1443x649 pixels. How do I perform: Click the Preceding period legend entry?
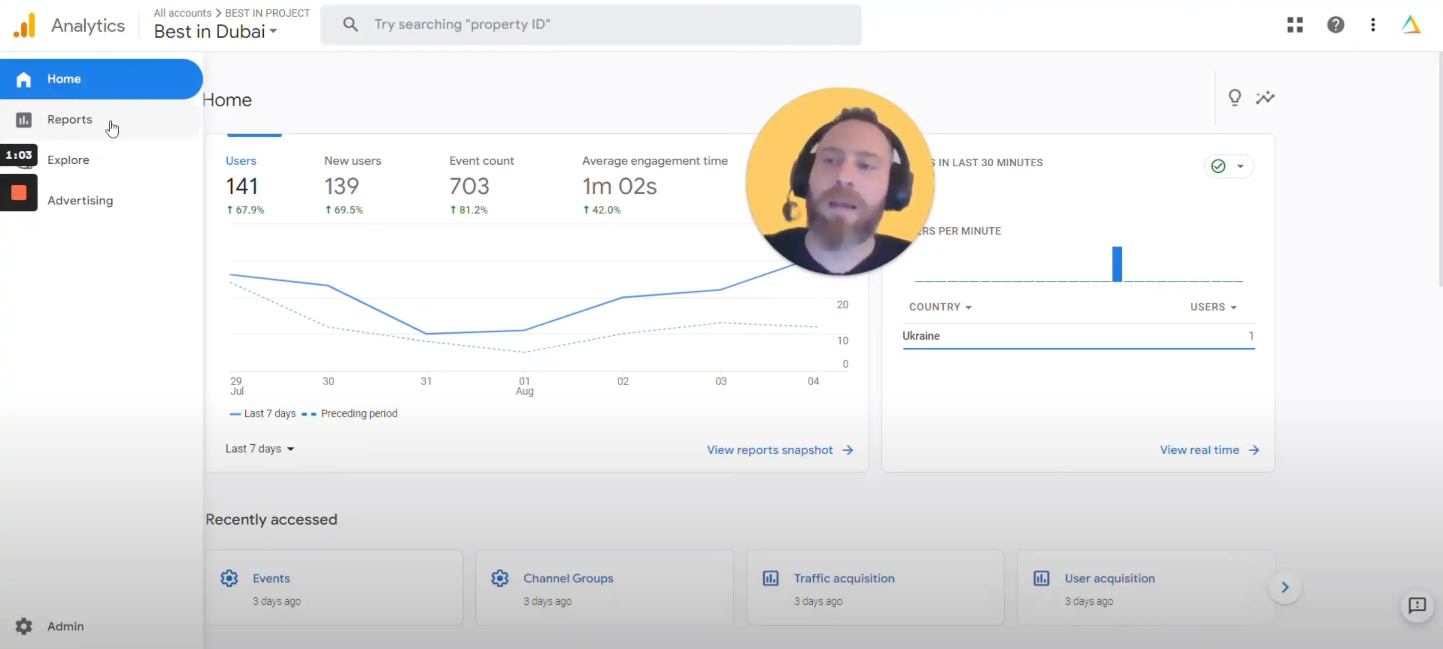[349, 414]
